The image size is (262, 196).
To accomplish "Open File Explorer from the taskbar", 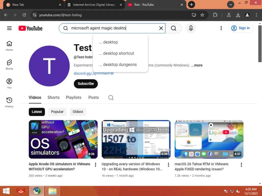I will [x=52, y=191].
